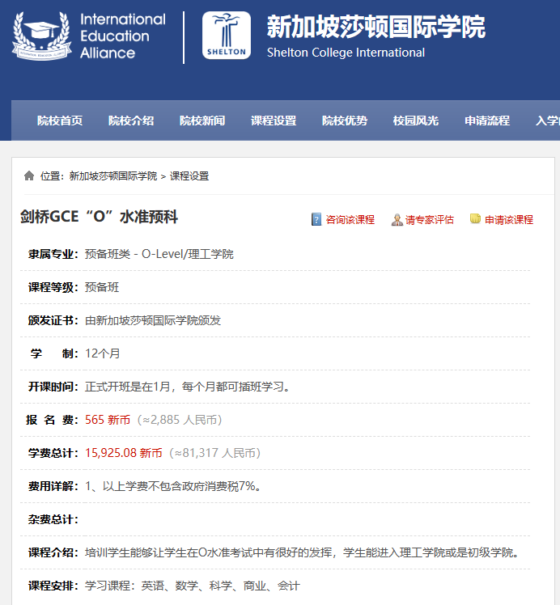Click the conversion (≈2,885 人民币)
560x605 pixels.
click(180, 420)
